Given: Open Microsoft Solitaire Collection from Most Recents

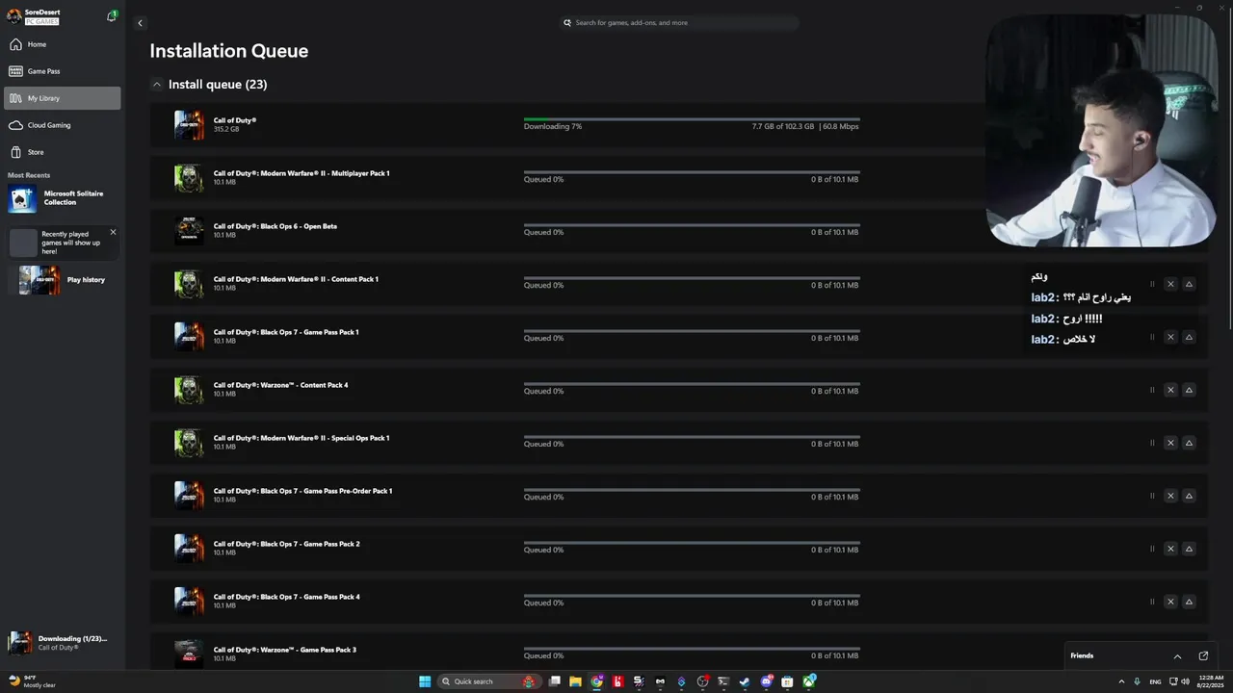Looking at the screenshot, I should tap(62, 198).
